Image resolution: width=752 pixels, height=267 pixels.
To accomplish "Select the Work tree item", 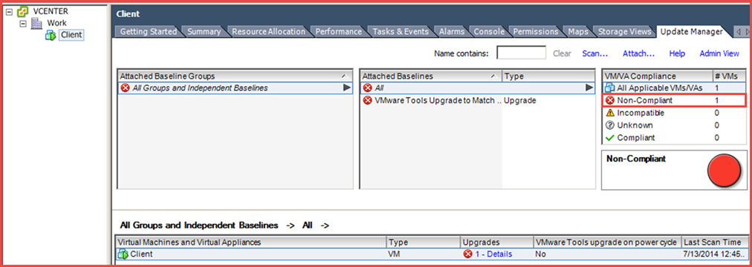I will (x=56, y=23).
